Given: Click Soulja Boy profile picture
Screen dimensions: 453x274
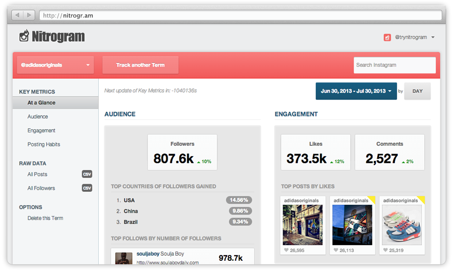Looking at the screenshot, I should [x=124, y=258].
